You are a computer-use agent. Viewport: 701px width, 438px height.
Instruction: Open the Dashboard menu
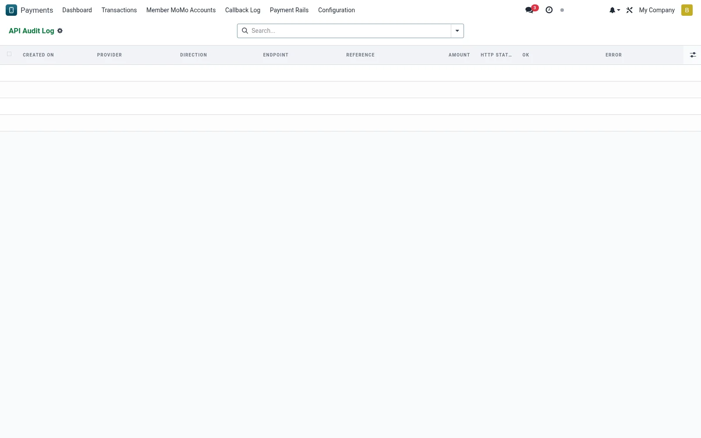click(77, 10)
